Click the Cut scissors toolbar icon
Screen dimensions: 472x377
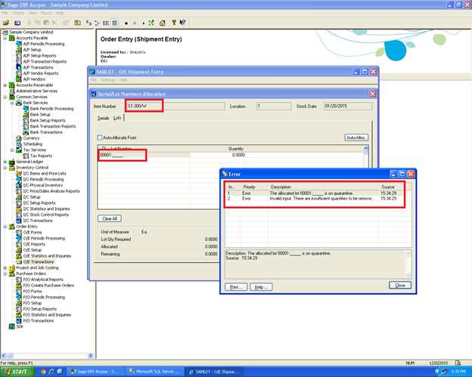(x=29, y=23)
